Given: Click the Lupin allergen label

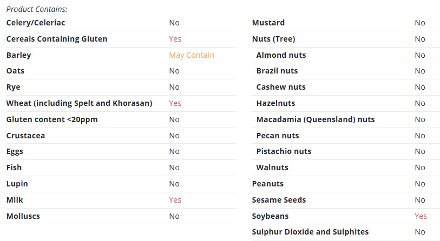Looking at the screenshot, I should coord(17,184).
